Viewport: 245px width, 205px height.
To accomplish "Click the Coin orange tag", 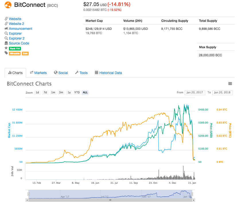I will tap(25, 53).
